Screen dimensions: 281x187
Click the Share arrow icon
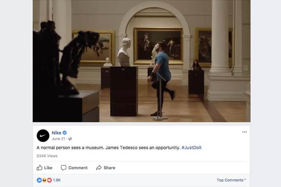tap(99, 168)
